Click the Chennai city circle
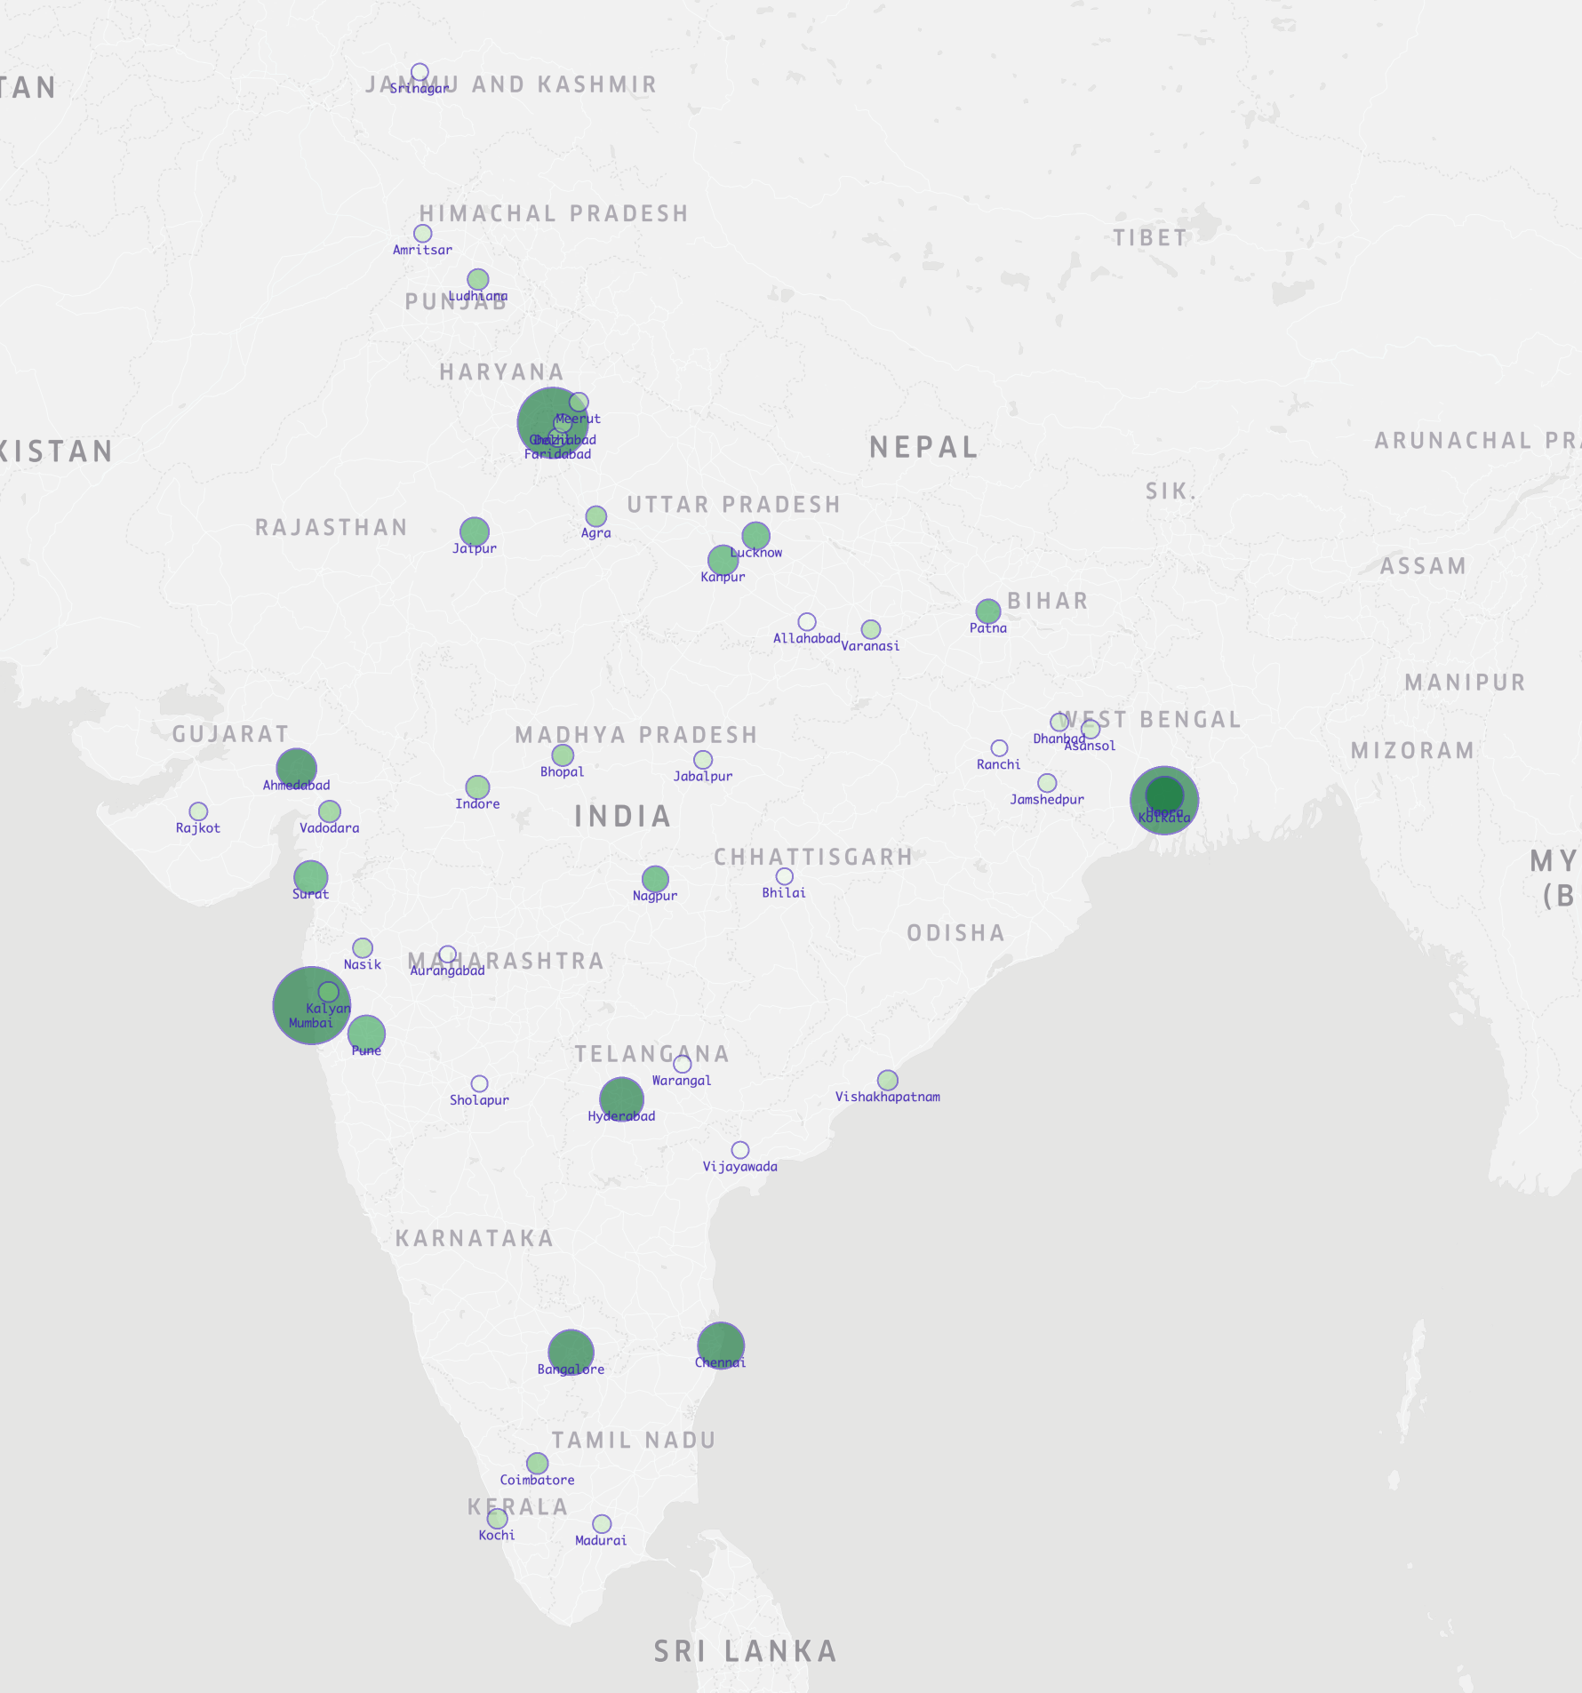 [x=721, y=1345]
